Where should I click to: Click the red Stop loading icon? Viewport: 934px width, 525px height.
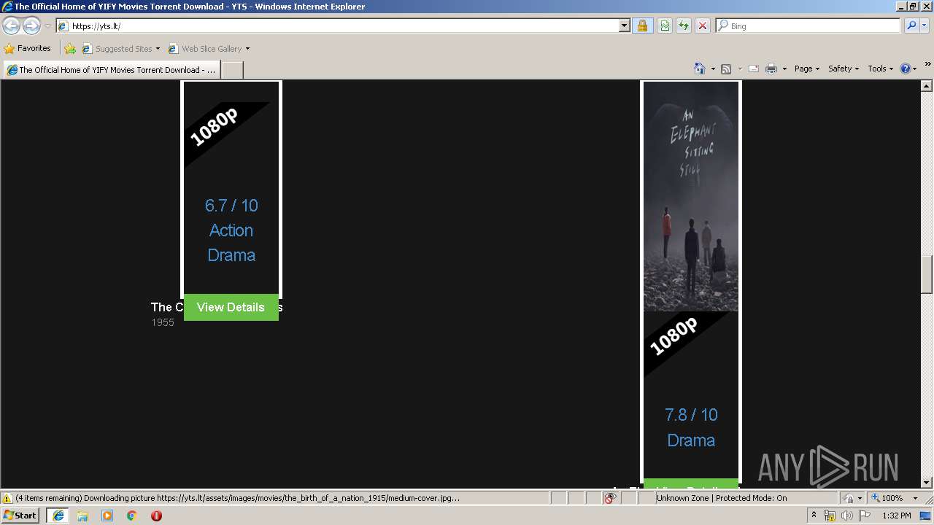click(x=703, y=26)
